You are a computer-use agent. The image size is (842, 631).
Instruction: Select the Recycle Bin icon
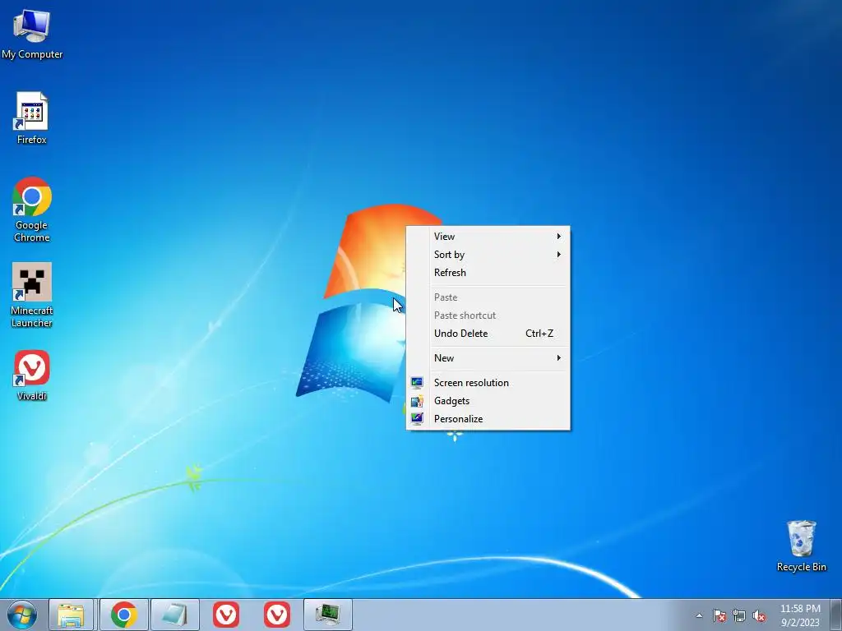(x=801, y=546)
